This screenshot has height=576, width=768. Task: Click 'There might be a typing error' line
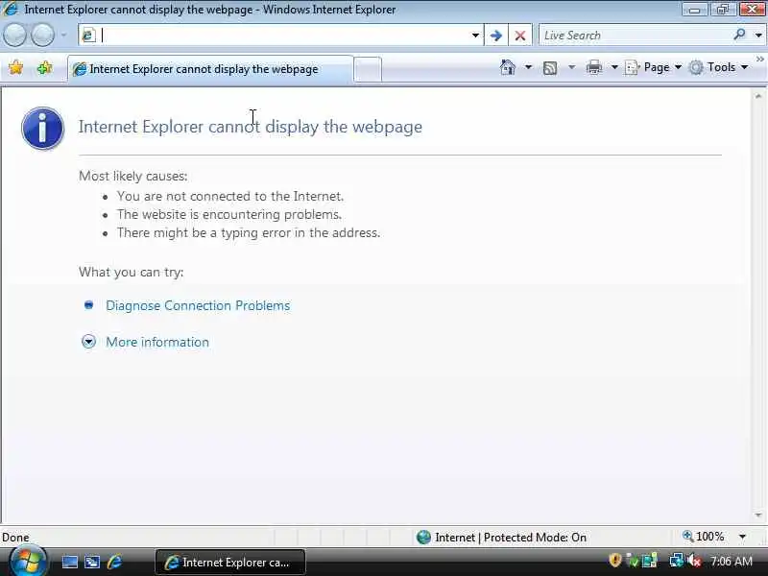[x=249, y=232]
